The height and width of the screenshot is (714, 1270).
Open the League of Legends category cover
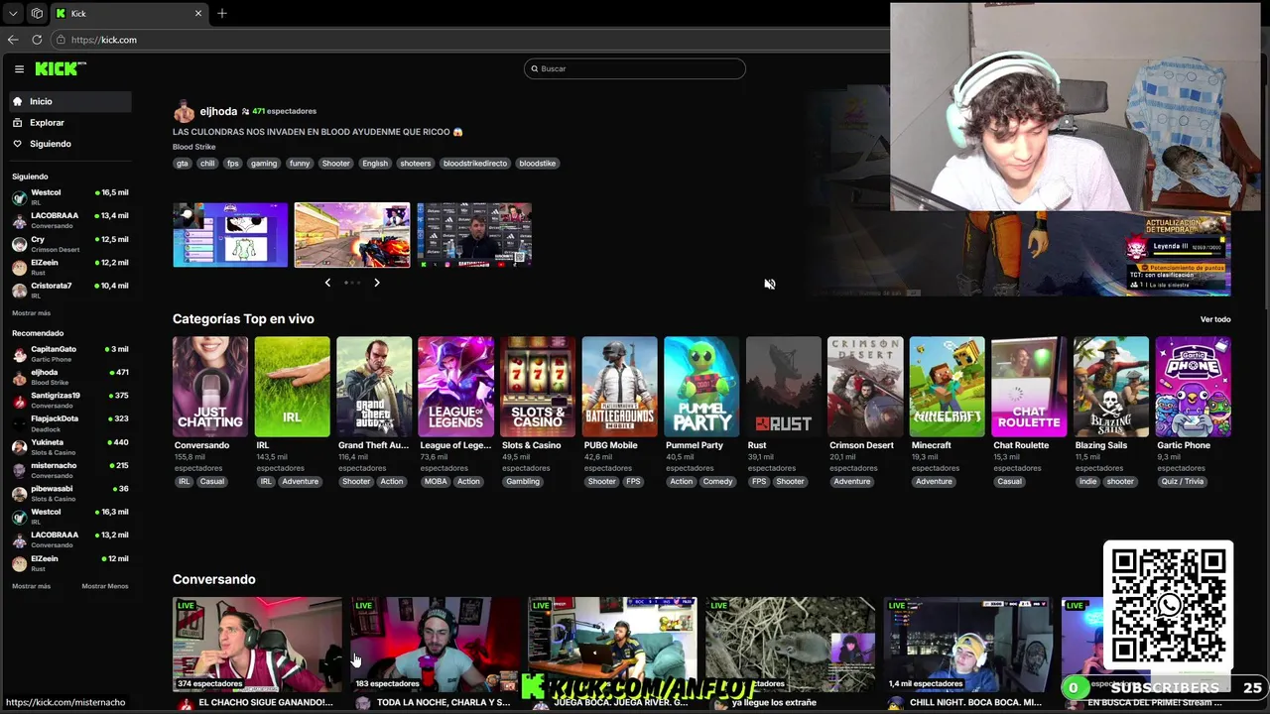(x=455, y=387)
